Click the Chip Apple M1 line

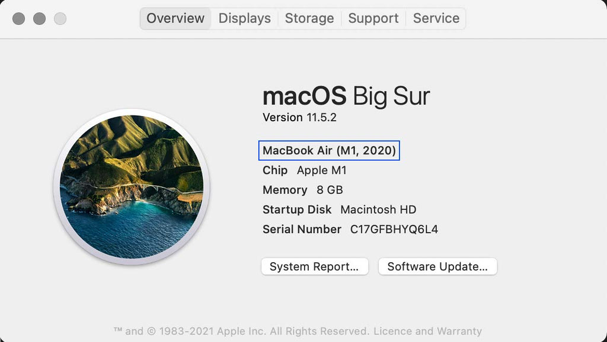tap(304, 170)
